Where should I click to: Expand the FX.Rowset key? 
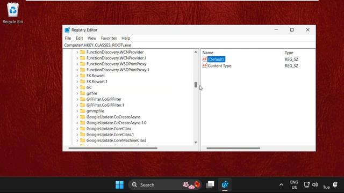77,76
